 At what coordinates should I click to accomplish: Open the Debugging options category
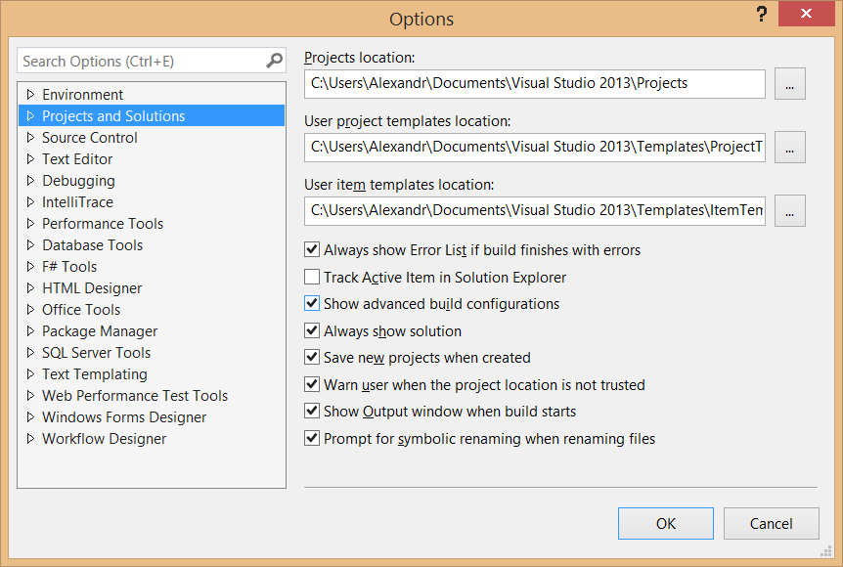pyautogui.click(x=78, y=181)
